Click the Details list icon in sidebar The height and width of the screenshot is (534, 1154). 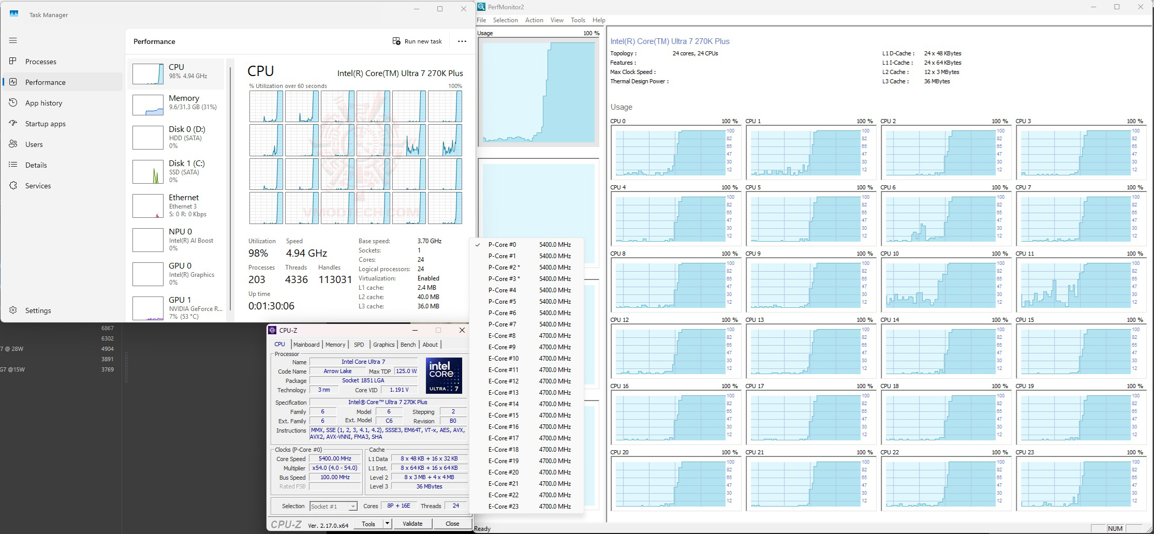click(13, 165)
